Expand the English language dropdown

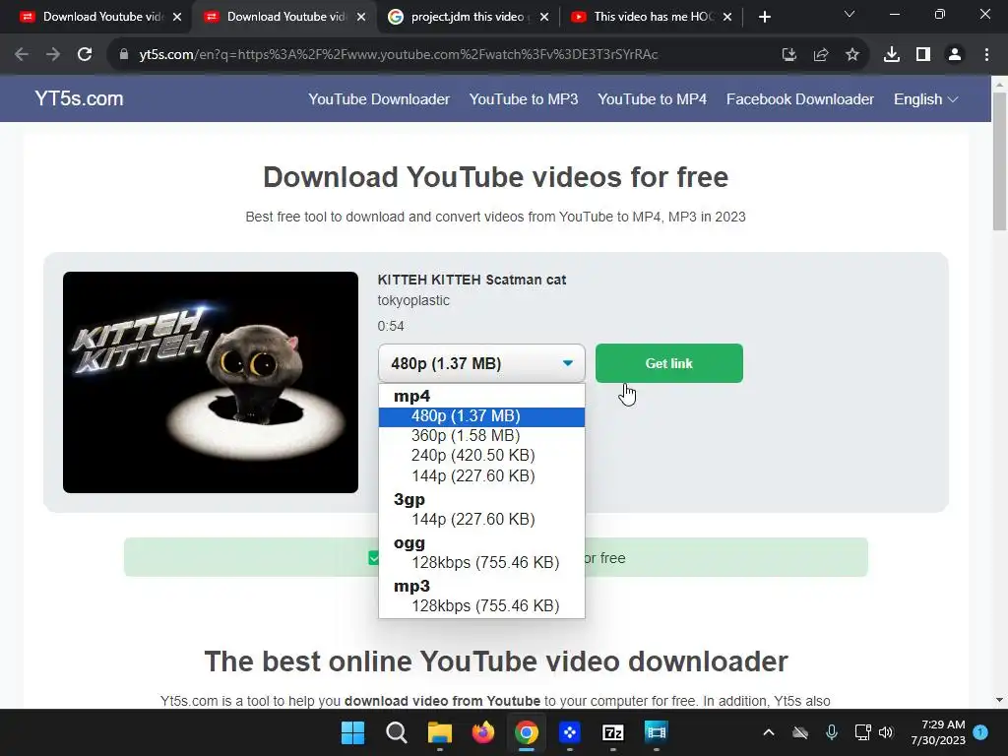pos(925,99)
